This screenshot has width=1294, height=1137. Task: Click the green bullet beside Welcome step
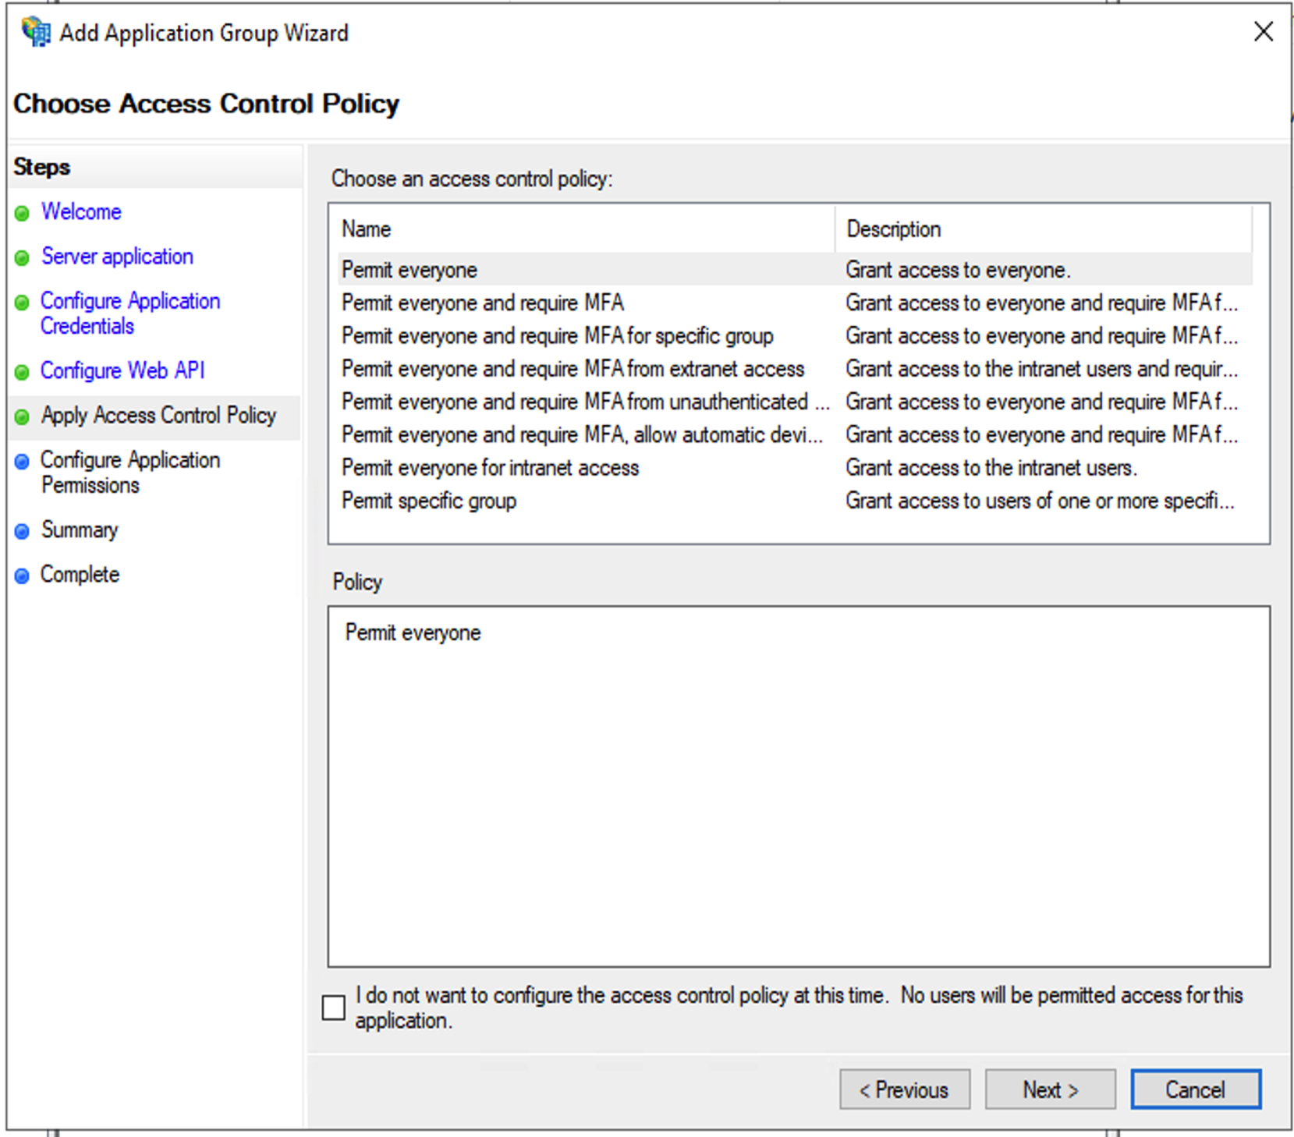pyautogui.click(x=22, y=213)
